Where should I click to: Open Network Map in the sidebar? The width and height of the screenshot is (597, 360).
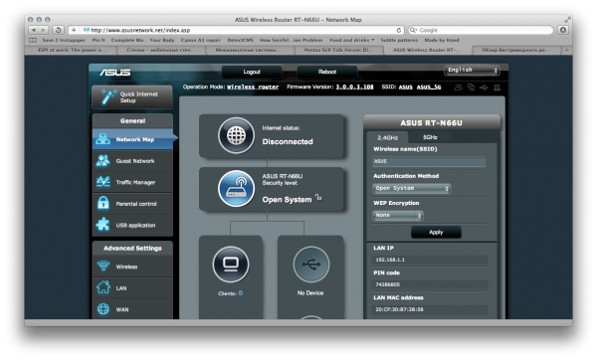coord(133,139)
